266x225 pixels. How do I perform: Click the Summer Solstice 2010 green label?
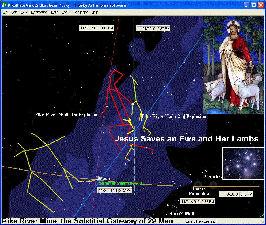120,183
